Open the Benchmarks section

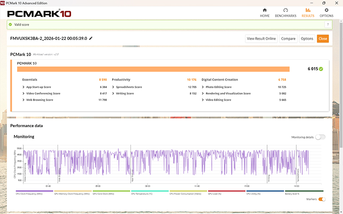[285, 12]
